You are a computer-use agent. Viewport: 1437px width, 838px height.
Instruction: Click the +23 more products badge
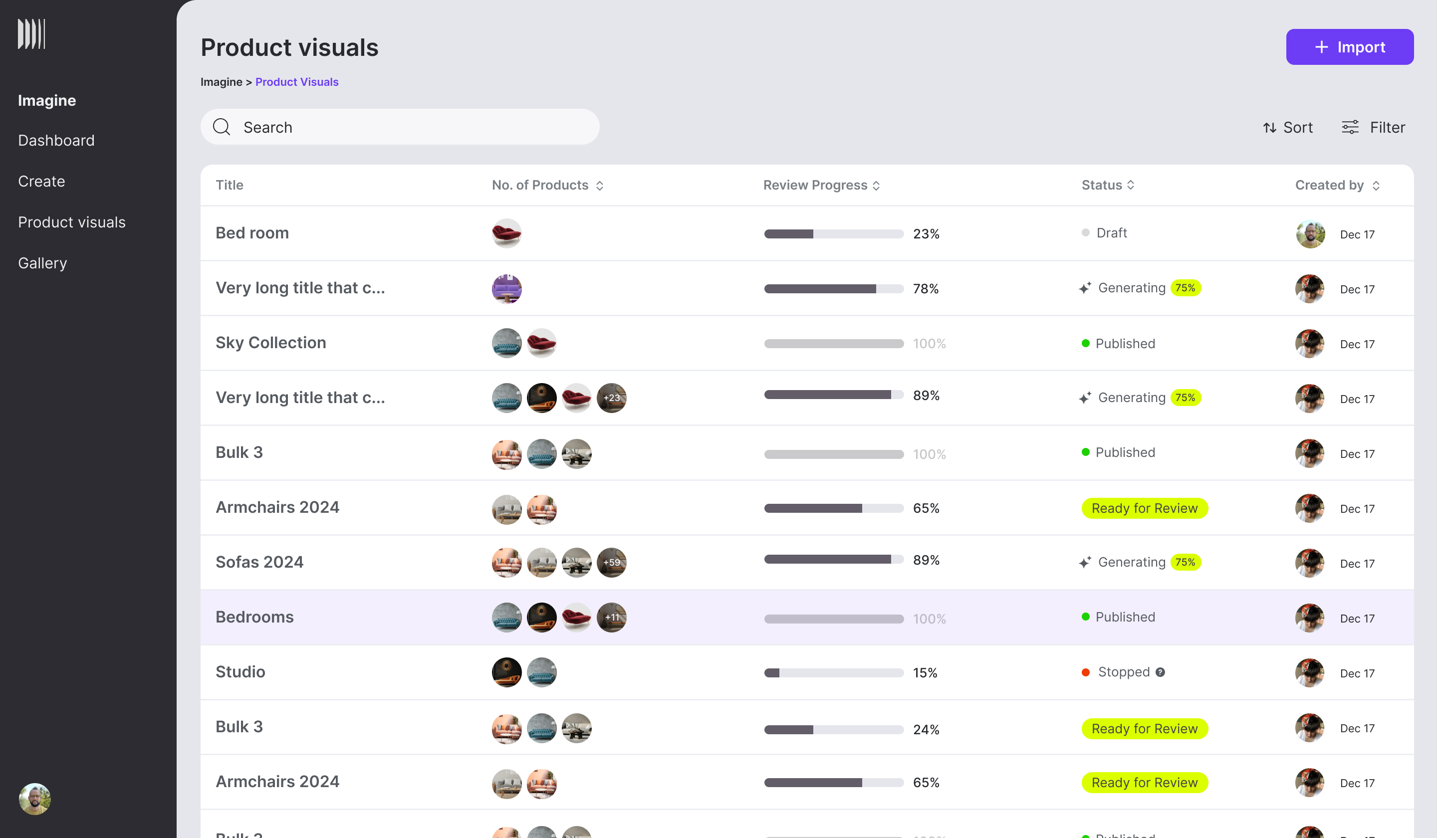[x=611, y=398]
